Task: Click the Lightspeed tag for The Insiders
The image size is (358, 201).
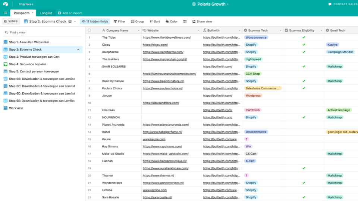Action: tap(253, 59)
